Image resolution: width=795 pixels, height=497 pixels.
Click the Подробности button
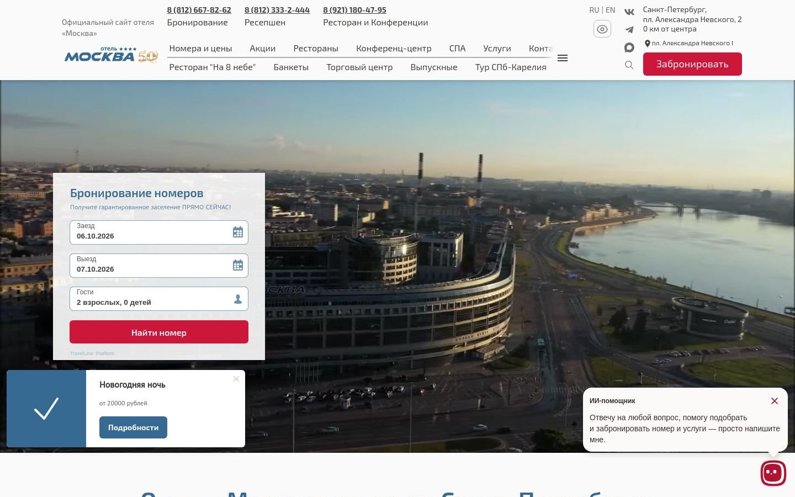tap(133, 427)
